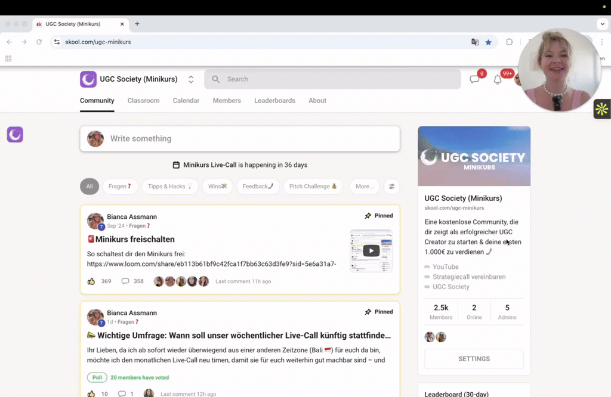Image resolution: width=611 pixels, height=397 pixels.
Task: Select the All filter chip
Action: pos(90,187)
